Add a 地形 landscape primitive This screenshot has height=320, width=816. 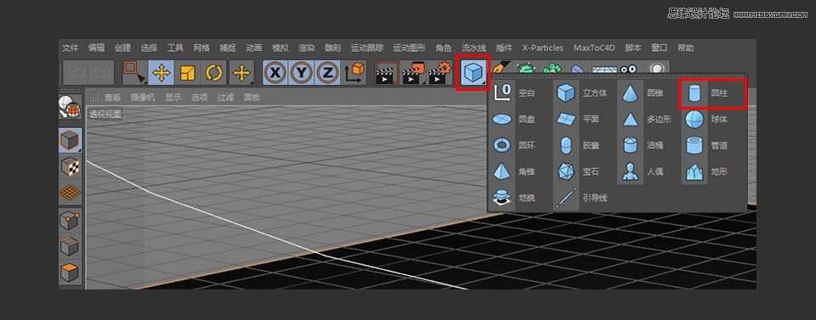706,171
